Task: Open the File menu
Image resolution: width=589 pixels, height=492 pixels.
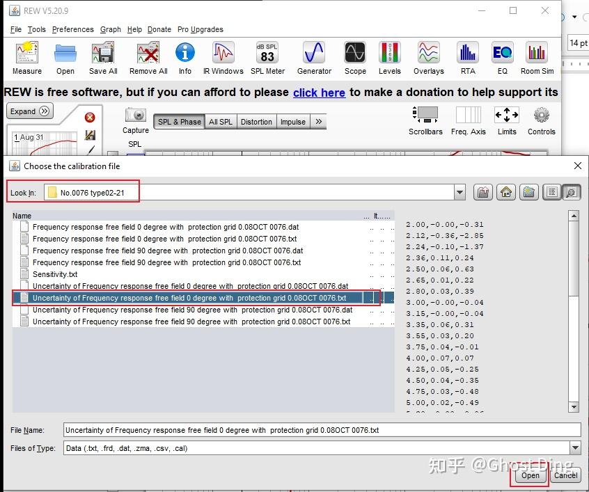Action: pyautogui.click(x=16, y=29)
